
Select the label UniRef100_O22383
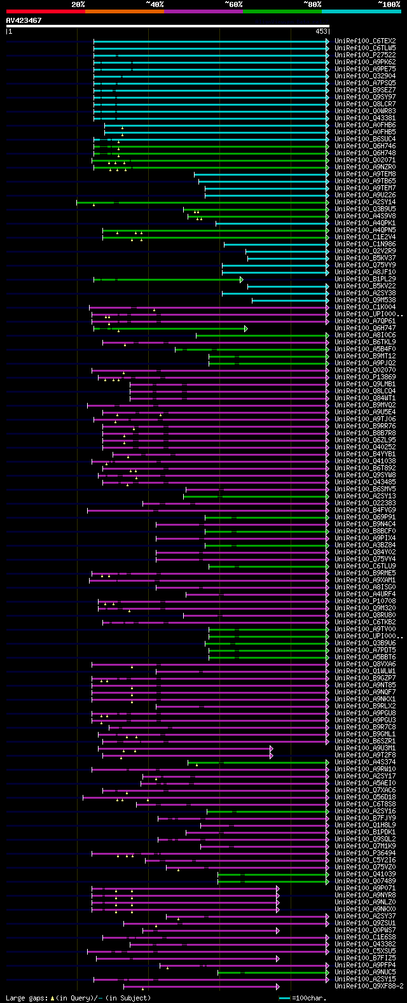point(365,503)
